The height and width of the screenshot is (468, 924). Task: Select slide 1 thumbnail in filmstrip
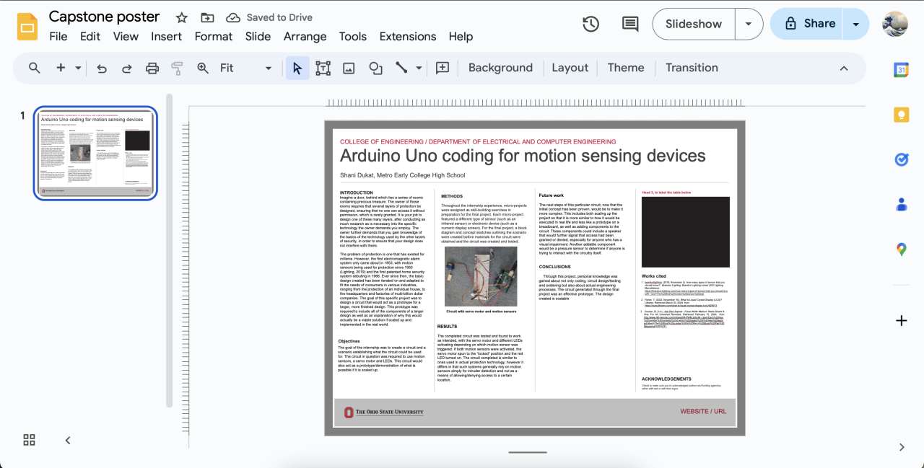pyautogui.click(x=95, y=153)
